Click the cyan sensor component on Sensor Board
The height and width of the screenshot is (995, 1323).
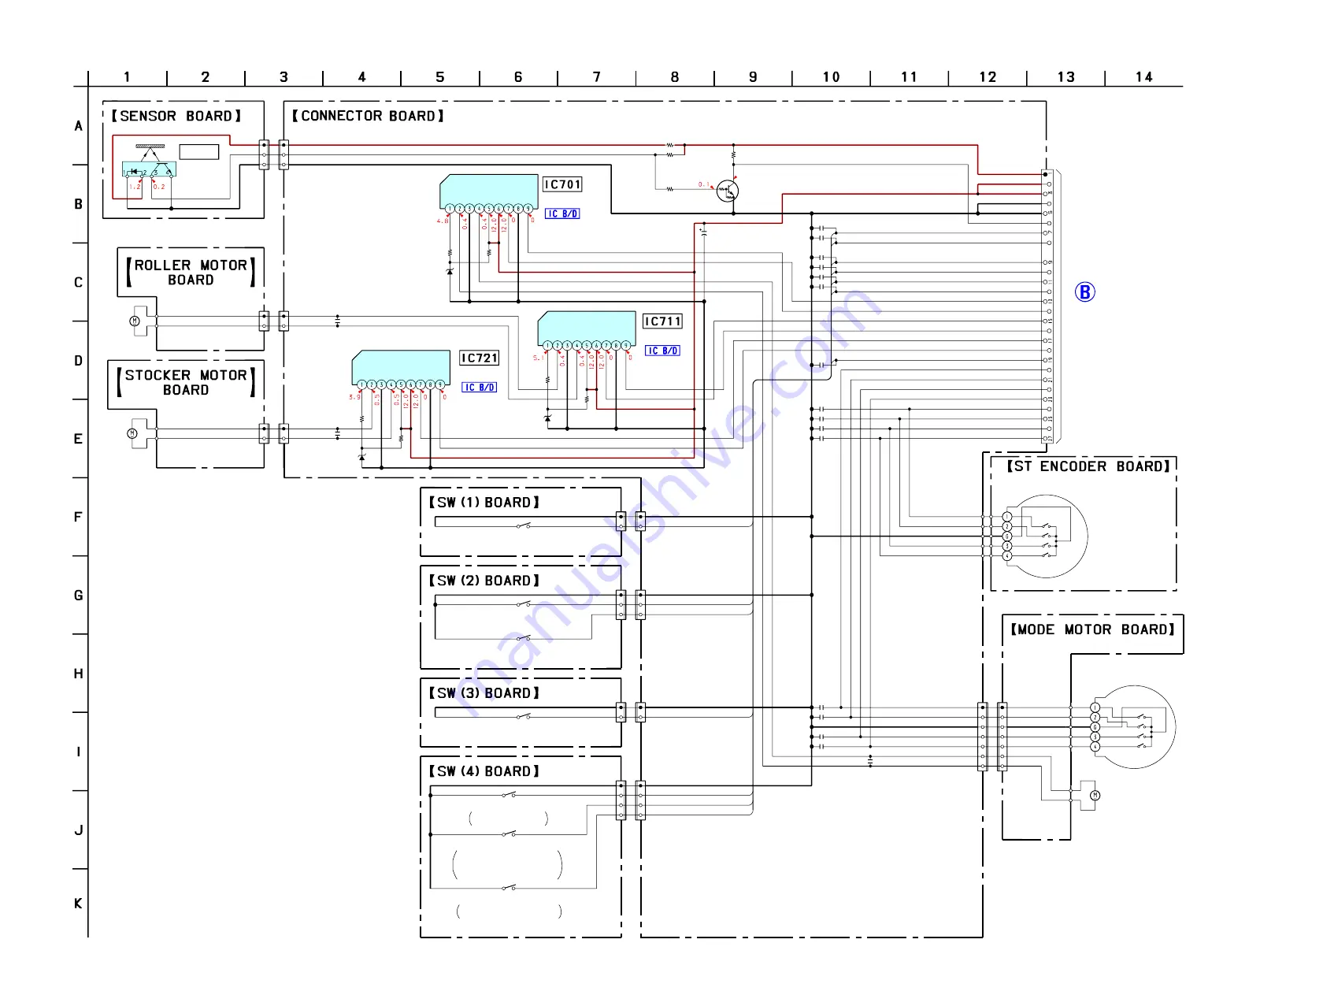pyautogui.click(x=149, y=169)
